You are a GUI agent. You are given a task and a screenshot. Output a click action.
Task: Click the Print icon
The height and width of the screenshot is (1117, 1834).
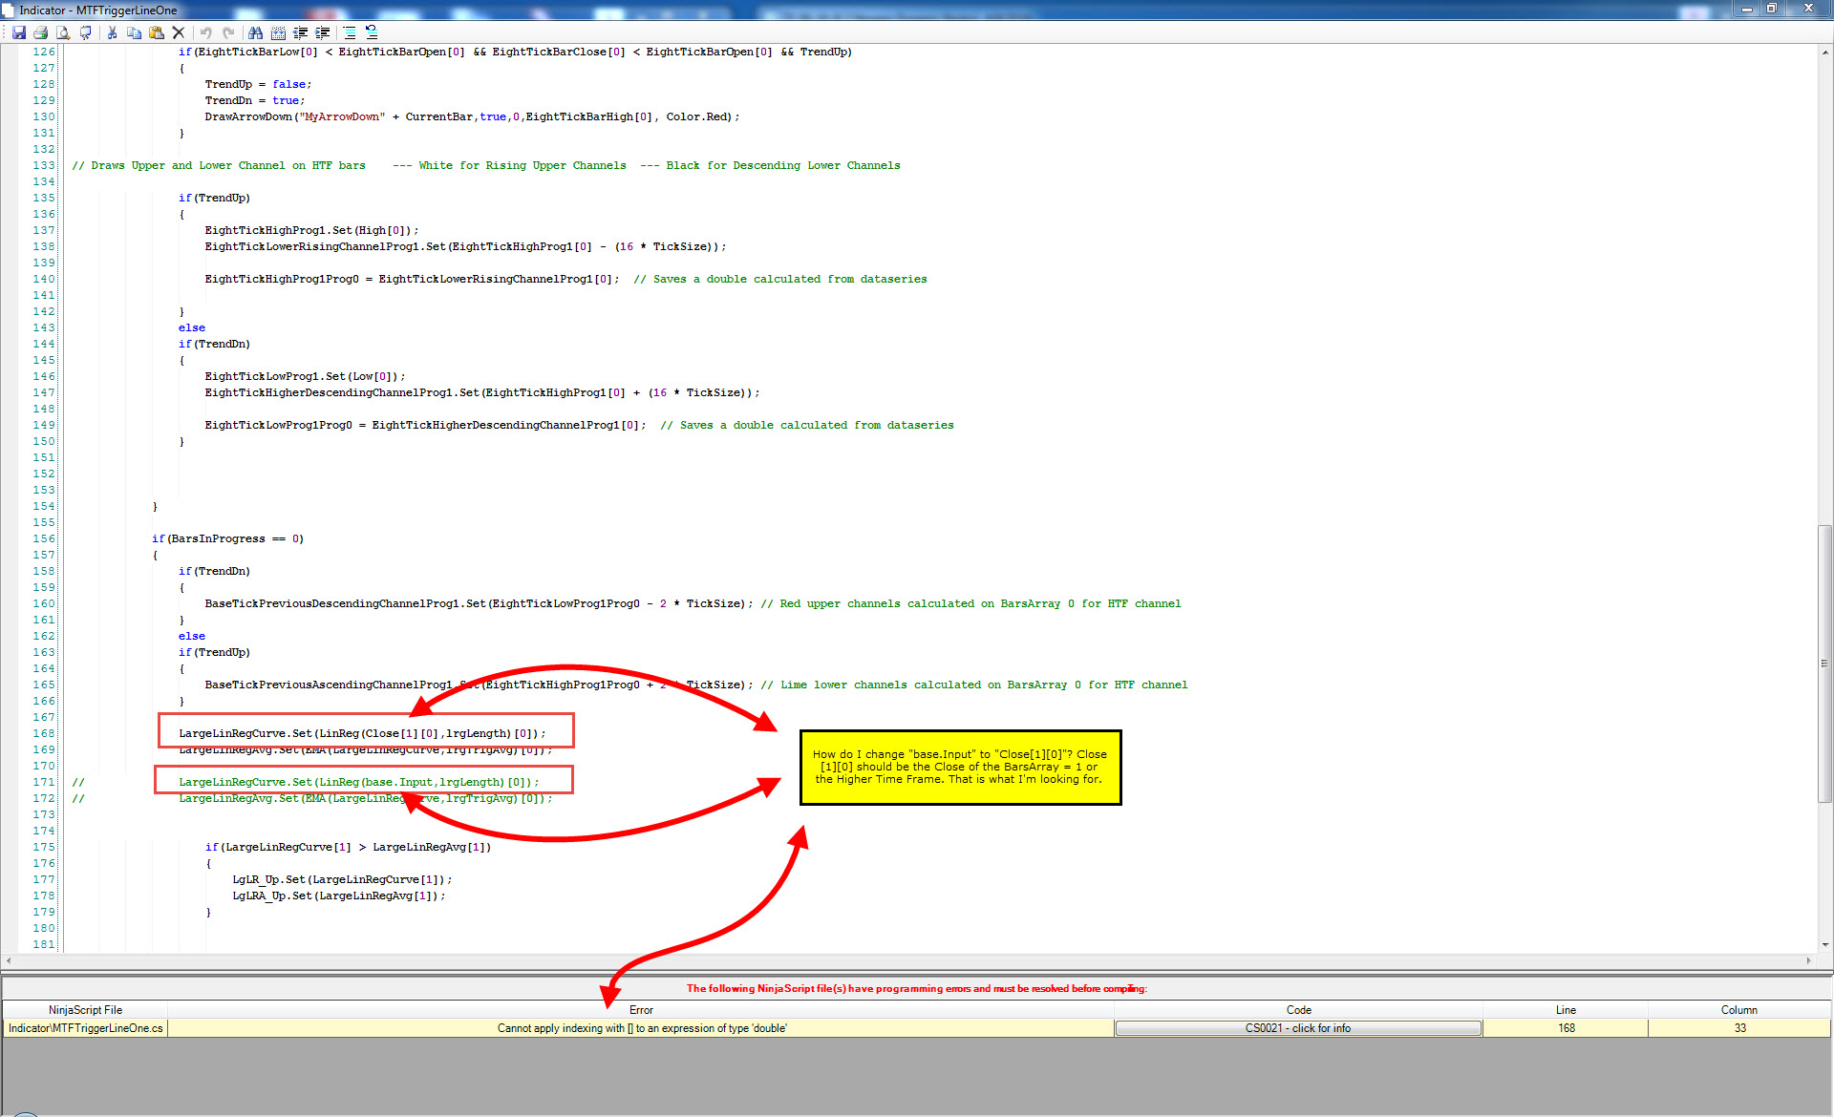click(41, 32)
